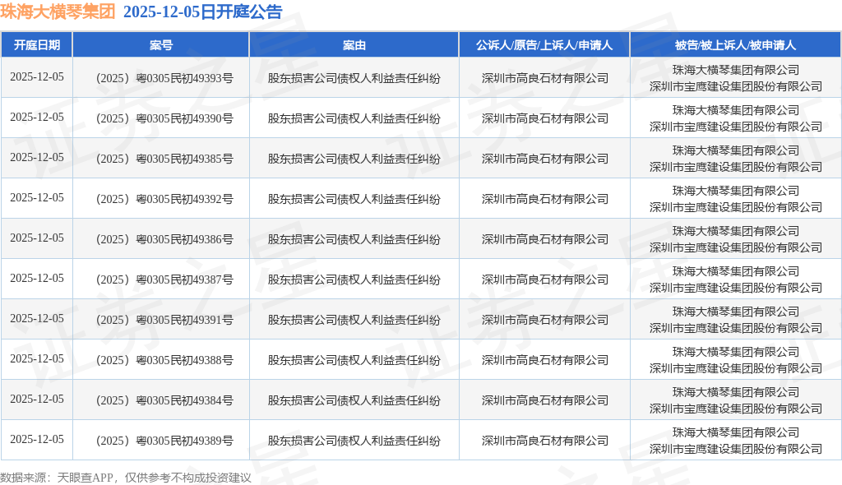
Task: Select case number 粤0305民初49384号
Action: [x=164, y=400]
